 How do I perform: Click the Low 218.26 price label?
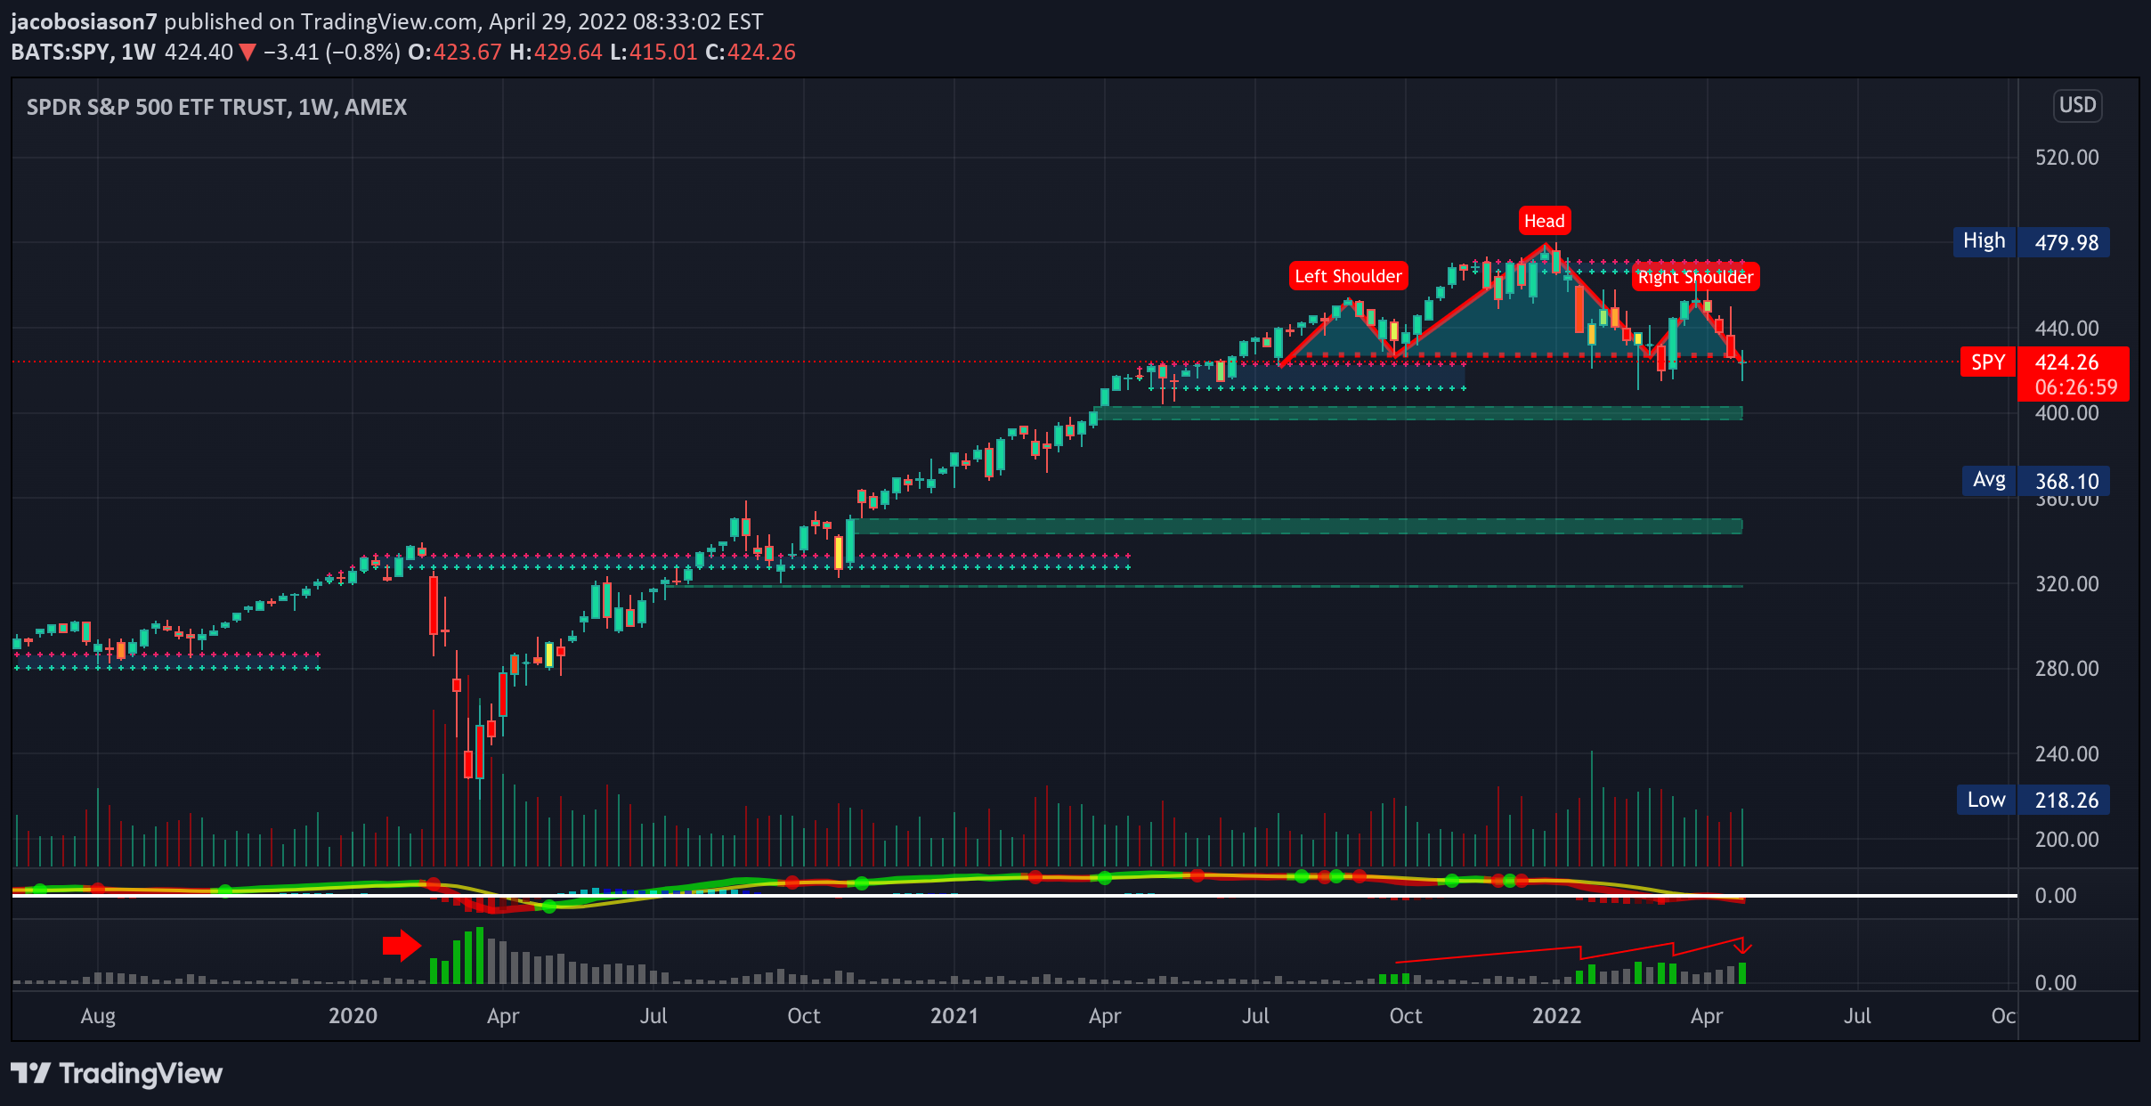click(2033, 800)
